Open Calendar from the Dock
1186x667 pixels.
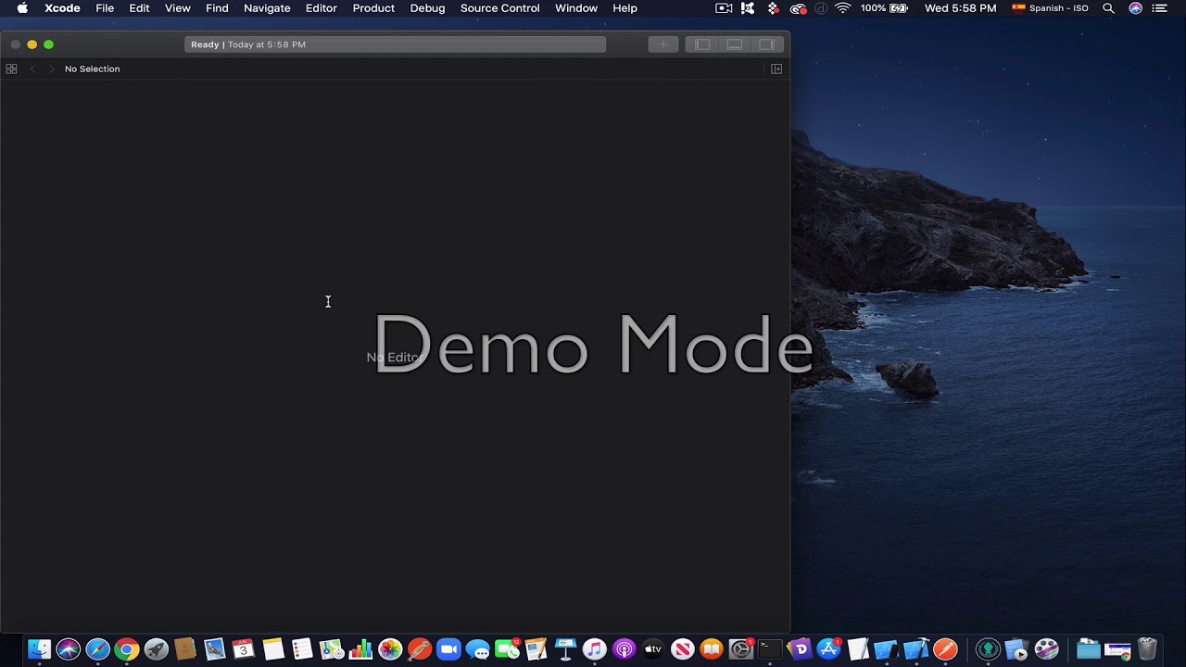click(x=243, y=649)
